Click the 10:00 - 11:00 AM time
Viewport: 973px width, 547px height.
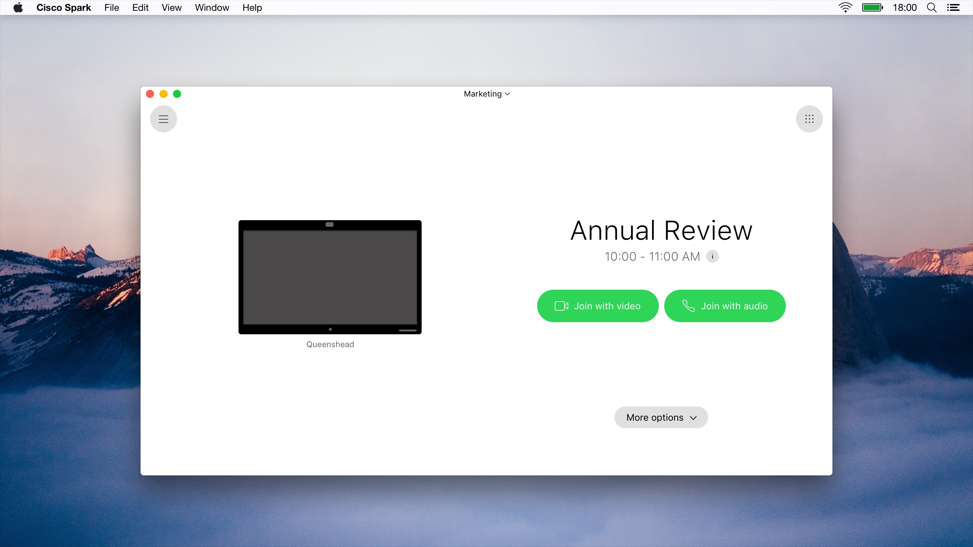point(652,256)
